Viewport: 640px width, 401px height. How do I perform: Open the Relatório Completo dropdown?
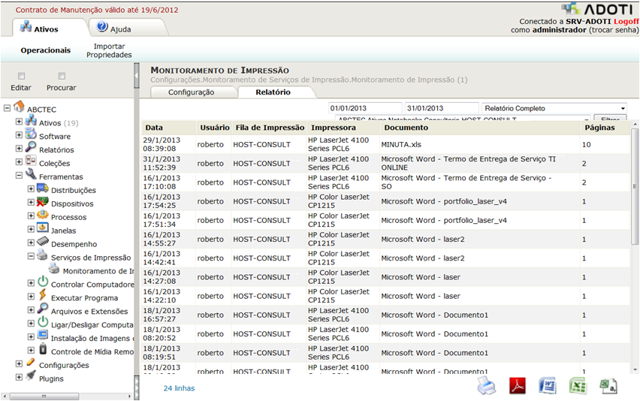554,108
